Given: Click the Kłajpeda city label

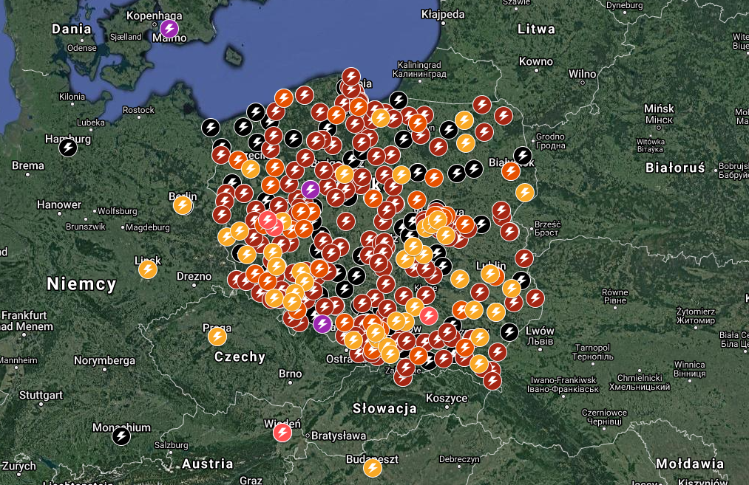Looking at the screenshot, I should (x=443, y=14).
